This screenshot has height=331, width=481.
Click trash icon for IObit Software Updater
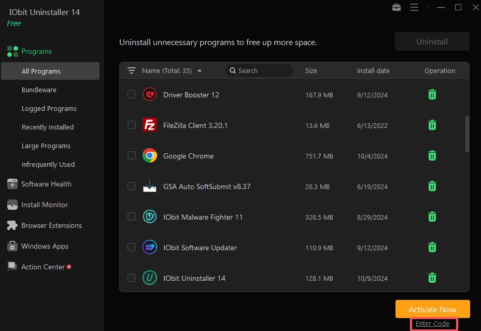tap(432, 247)
